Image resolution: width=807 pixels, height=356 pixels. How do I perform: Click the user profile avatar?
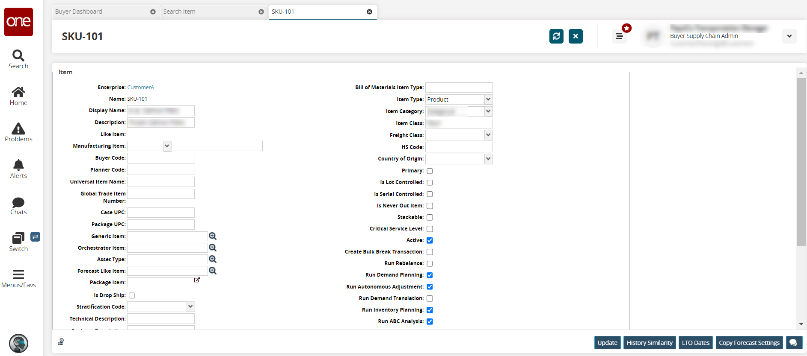coord(653,36)
